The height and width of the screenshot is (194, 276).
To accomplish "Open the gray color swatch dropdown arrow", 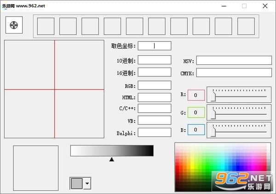I will 87,183.
